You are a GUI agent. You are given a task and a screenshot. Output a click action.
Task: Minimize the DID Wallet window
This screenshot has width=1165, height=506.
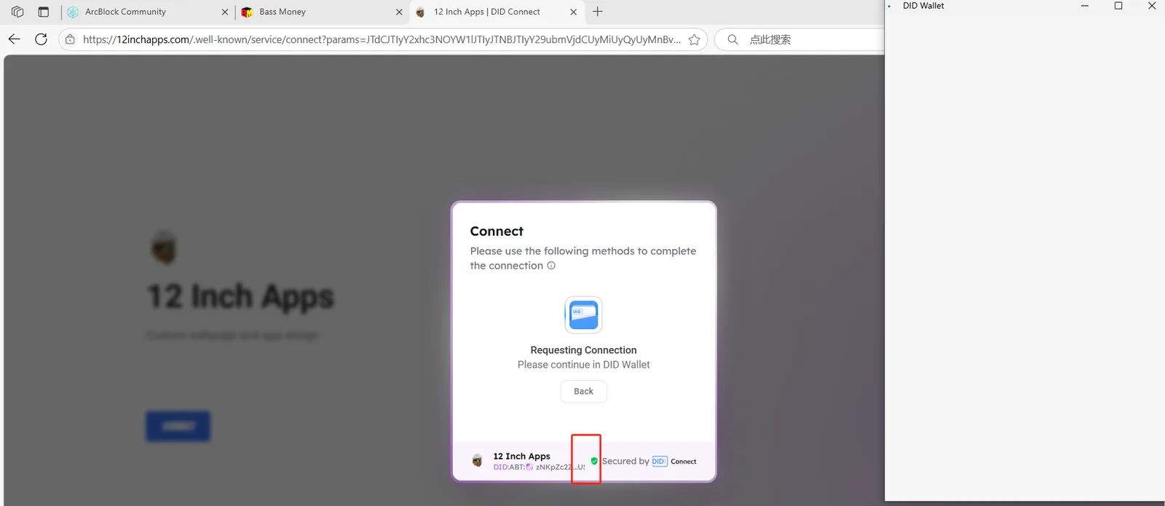click(1085, 6)
